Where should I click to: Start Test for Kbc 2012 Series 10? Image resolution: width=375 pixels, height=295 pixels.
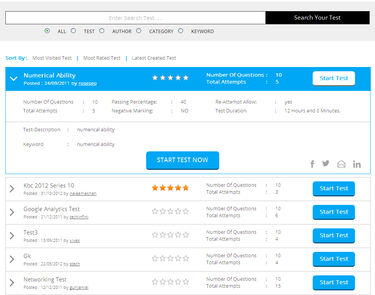[x=333, y=189]
